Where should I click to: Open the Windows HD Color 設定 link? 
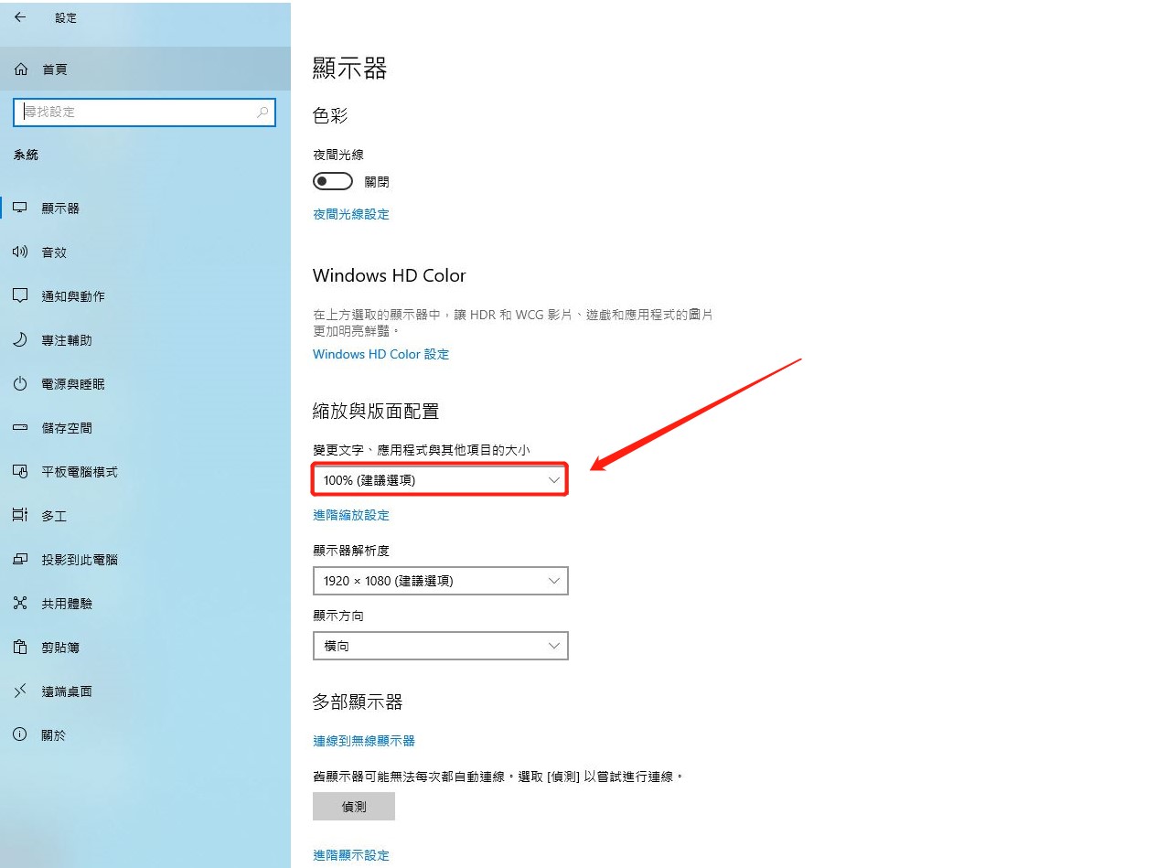point(381,354)
